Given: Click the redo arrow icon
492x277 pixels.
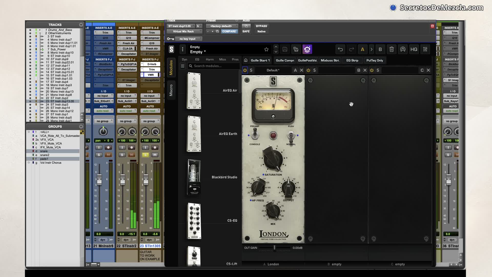Looking at the screenshot, I should (352, 49).
